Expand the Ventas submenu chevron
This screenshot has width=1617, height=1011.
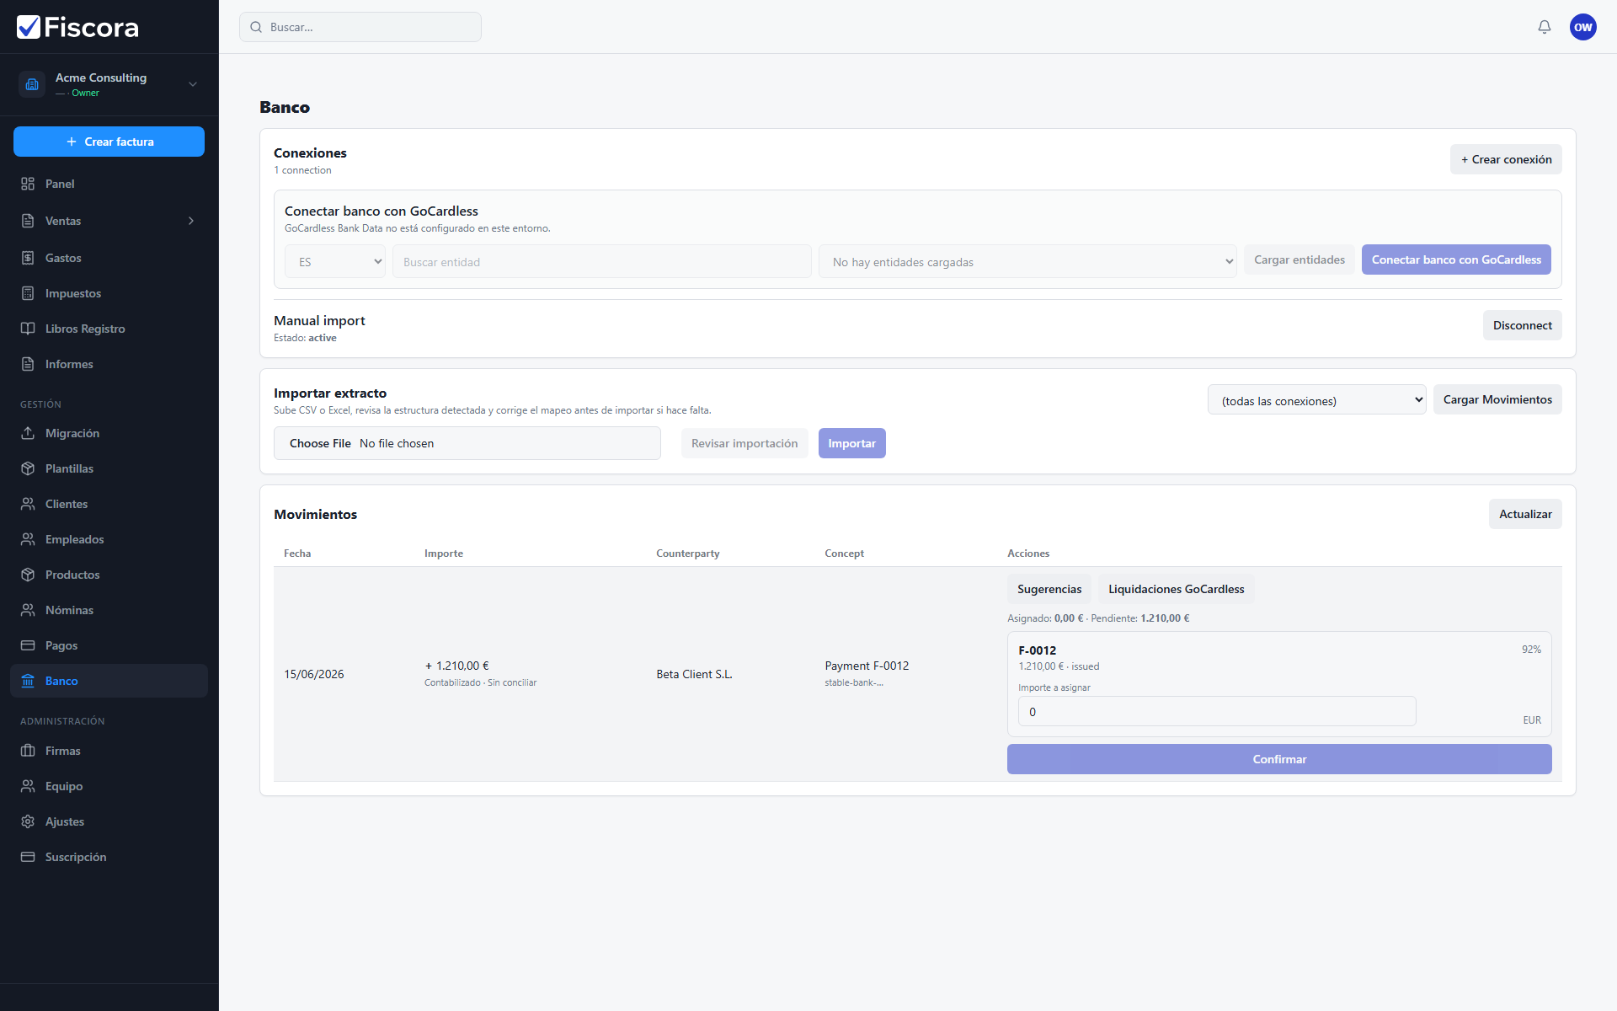[x=191, y=221]
